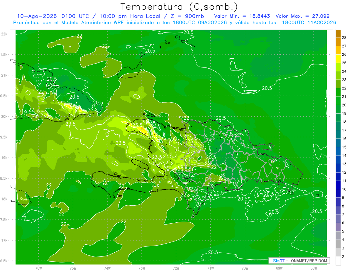Click the legend value "13"

[x=344, y=164]
